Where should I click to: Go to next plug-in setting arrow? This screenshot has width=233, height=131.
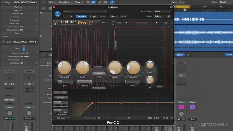(71, 16)
